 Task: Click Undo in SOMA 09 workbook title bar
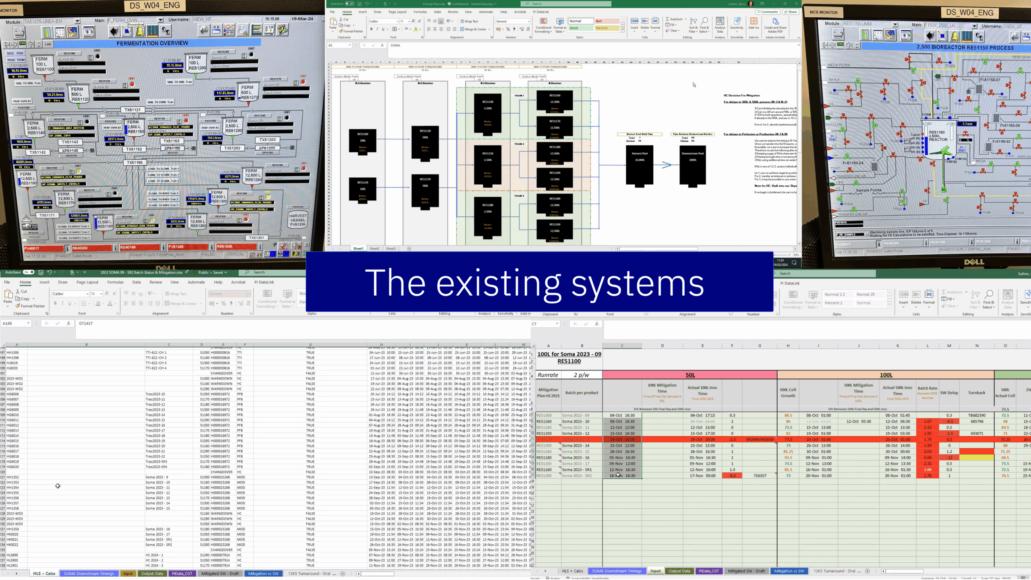(x=49, y=272)
